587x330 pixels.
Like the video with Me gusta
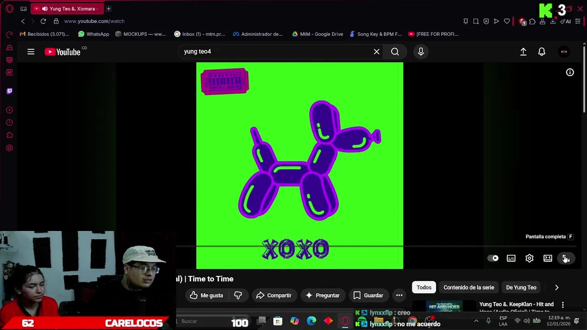tap(206, 296)
